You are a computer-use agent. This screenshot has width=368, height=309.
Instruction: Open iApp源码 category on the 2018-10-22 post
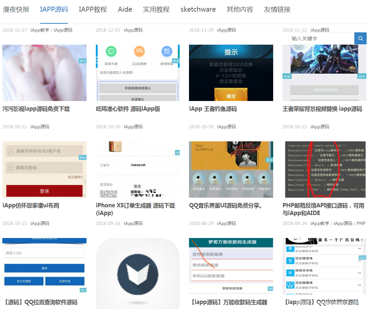[320, 127]
